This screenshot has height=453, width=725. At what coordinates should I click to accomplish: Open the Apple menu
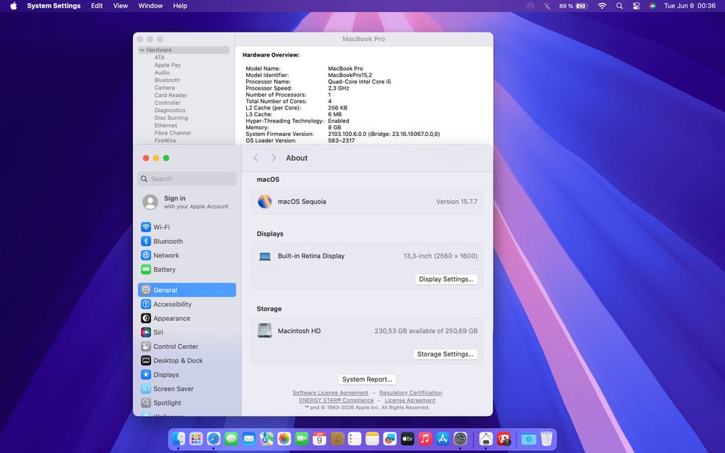(14, 6)
